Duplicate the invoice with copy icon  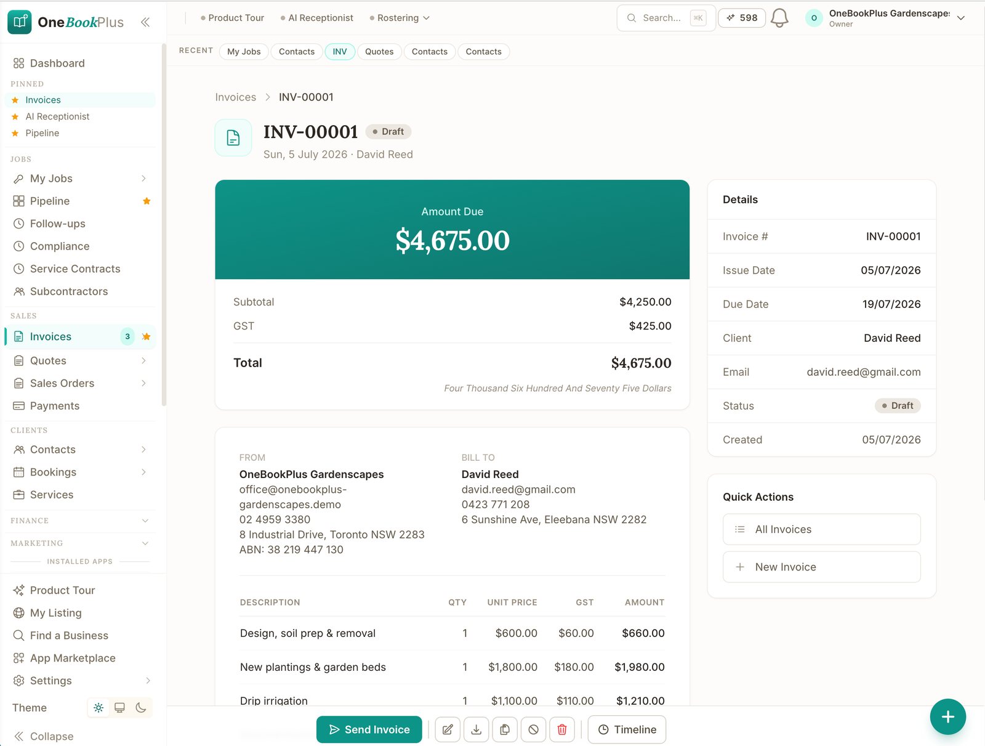click(x=505, y=729)
